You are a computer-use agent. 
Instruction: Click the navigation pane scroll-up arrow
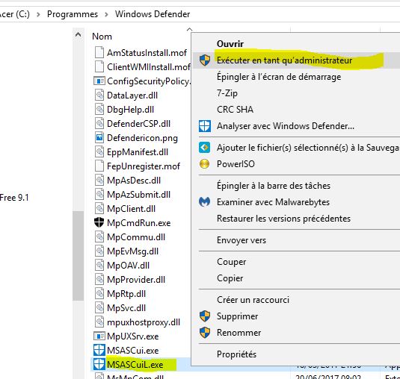[x=78, y=34]
